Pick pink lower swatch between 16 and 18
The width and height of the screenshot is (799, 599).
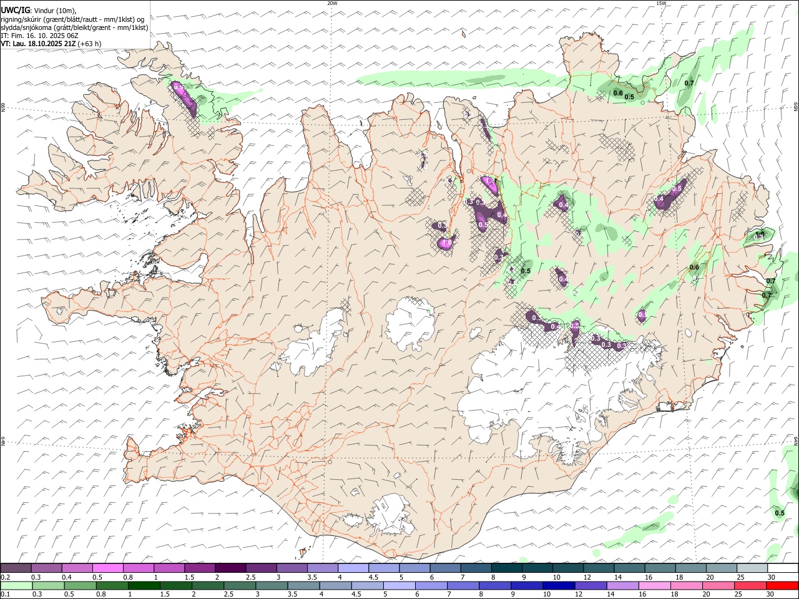[654, 585]
